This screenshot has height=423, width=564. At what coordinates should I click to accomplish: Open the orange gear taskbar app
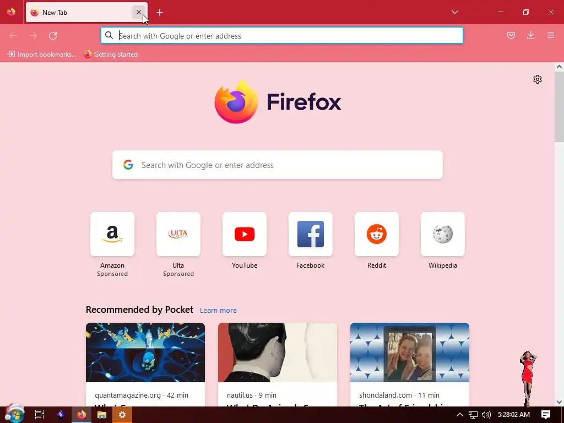[x=122, y=415]
